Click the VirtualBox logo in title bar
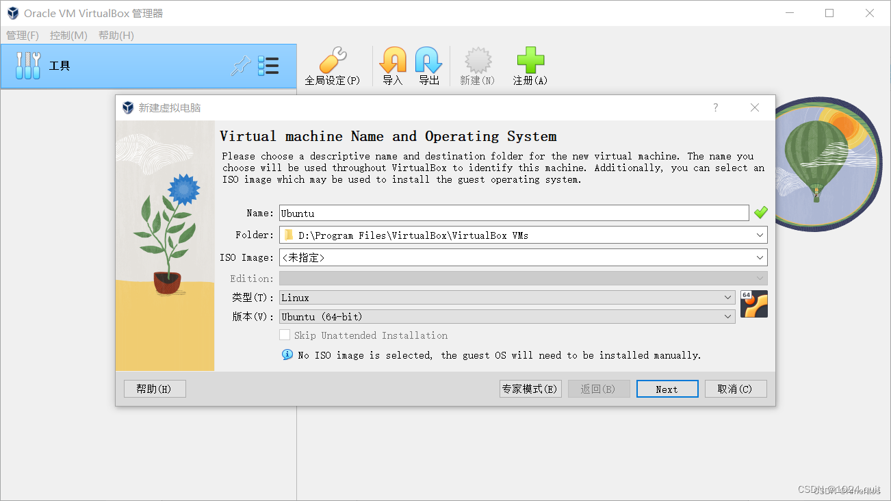 (x=12, y=13)
